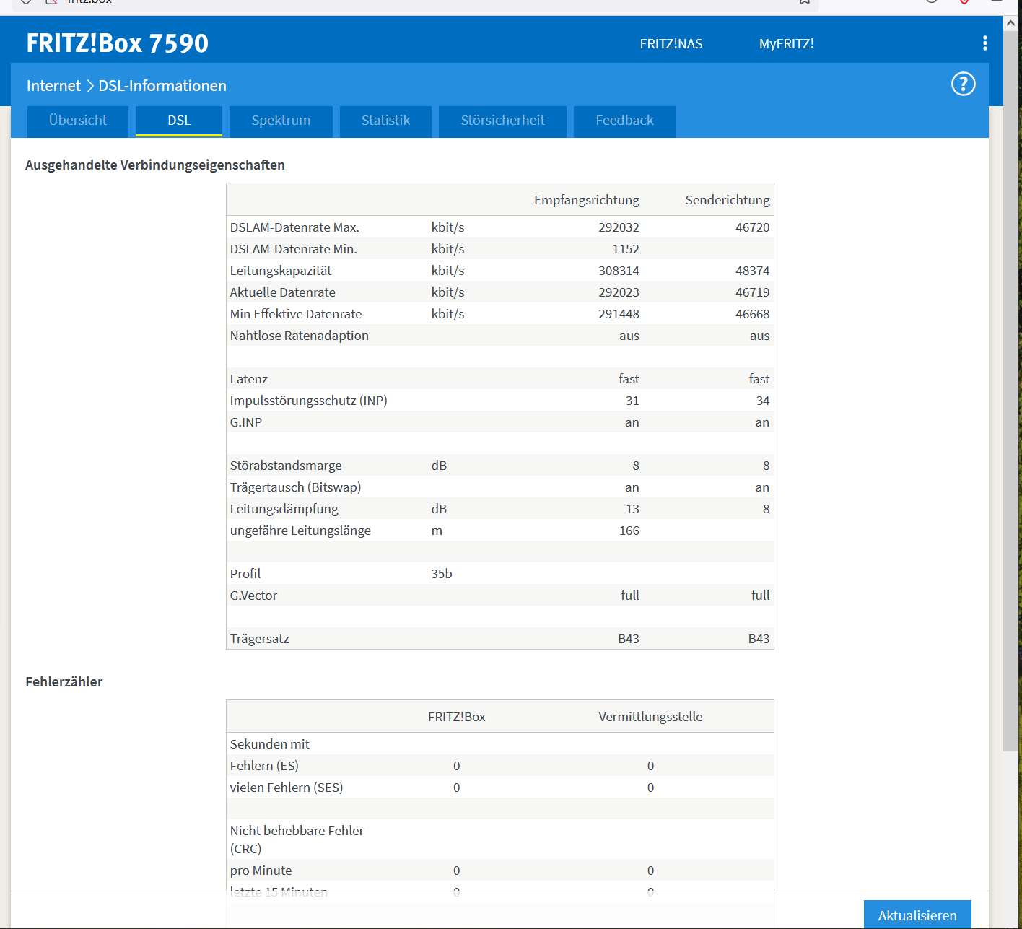
Task: Select the DSLAM-Datenrate Max. row label
Action: pos(294,227)
